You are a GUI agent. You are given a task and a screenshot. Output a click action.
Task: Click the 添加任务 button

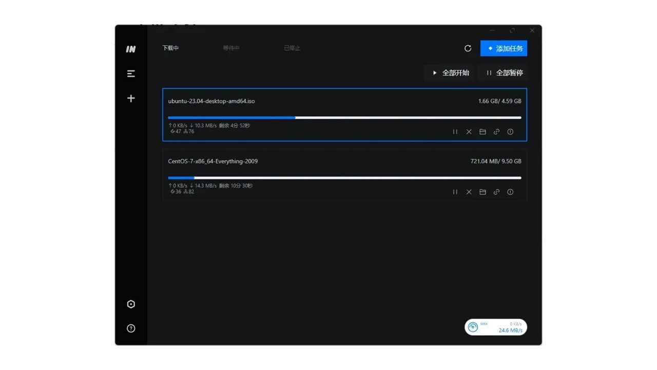(x=504, y=48)
